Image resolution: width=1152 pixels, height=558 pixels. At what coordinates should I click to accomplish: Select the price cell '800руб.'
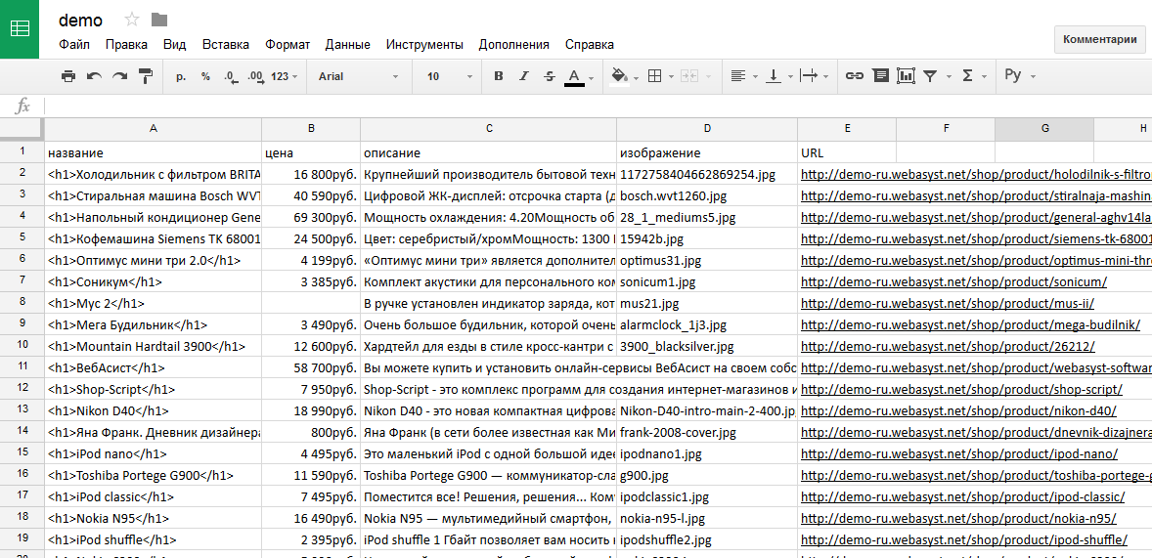(312, 433)
